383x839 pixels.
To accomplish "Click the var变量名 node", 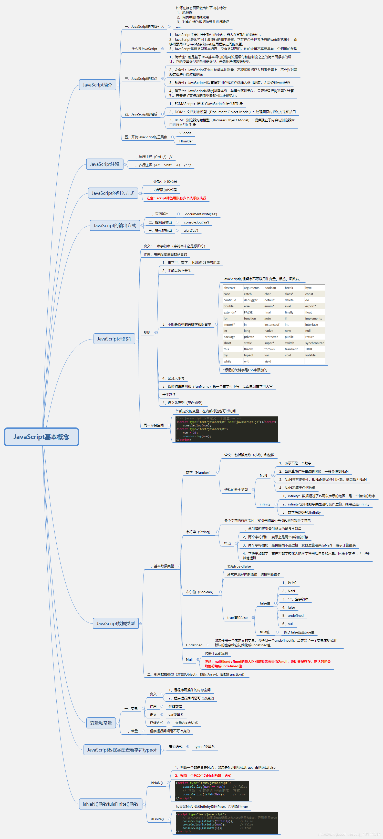I will pyautogui.click(x=176, y=715).
